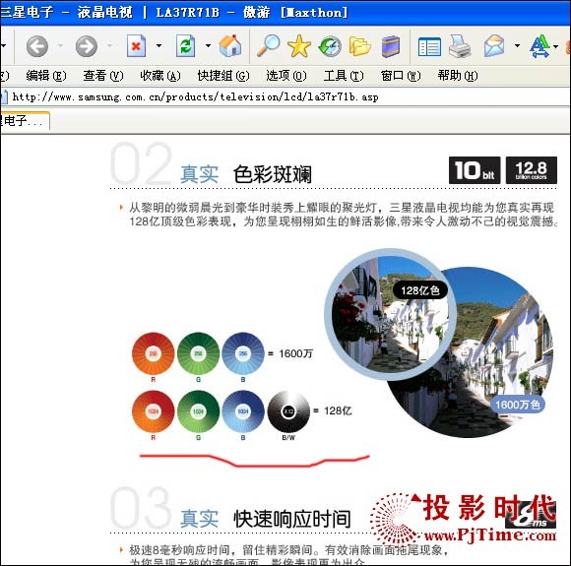Image resolution: width=571 pixels, height=566 pixels.
Task: Open Search with magnifying glass icon
Action: pos(269,45)
